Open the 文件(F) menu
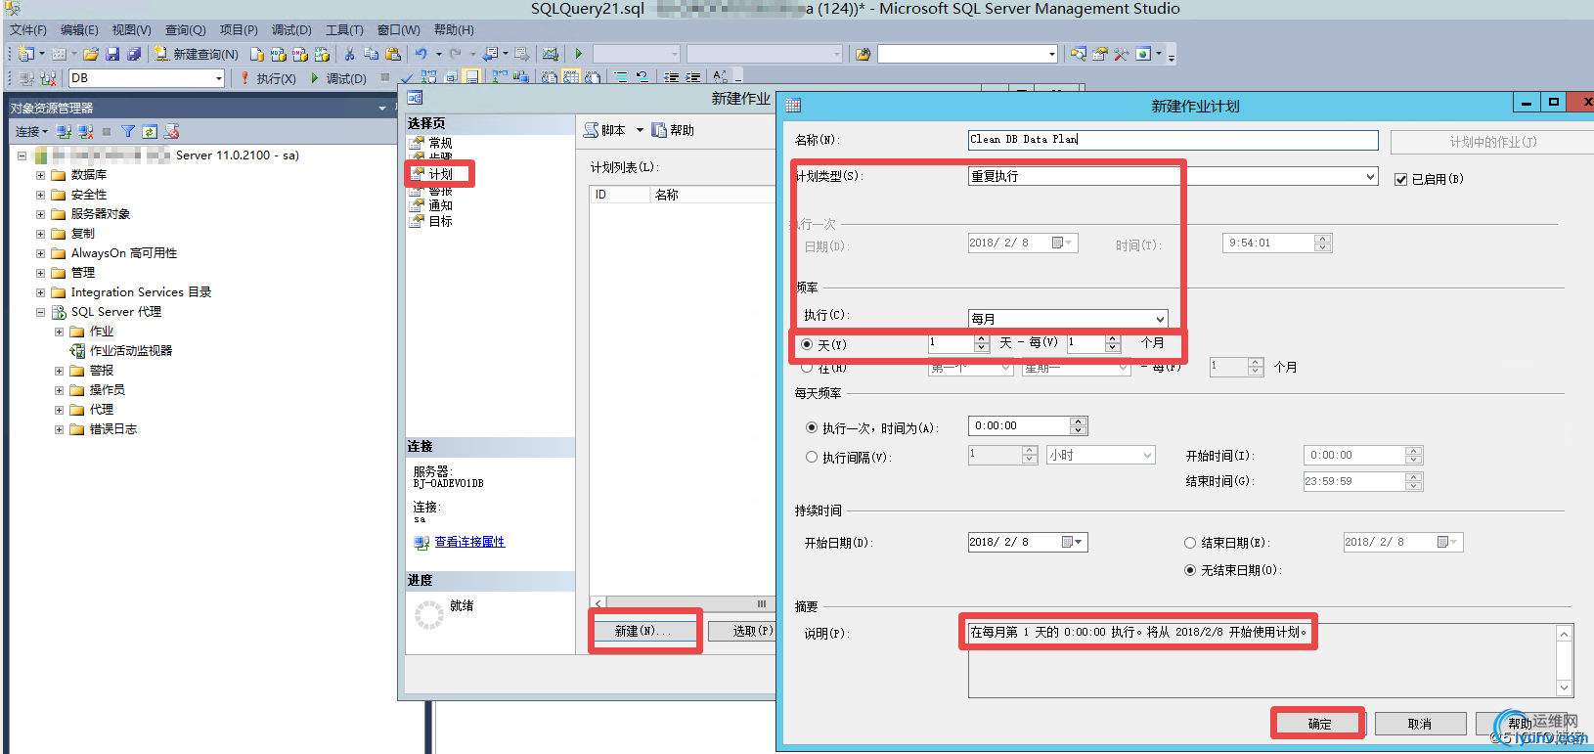1594x754 pixels. (28, 30)
